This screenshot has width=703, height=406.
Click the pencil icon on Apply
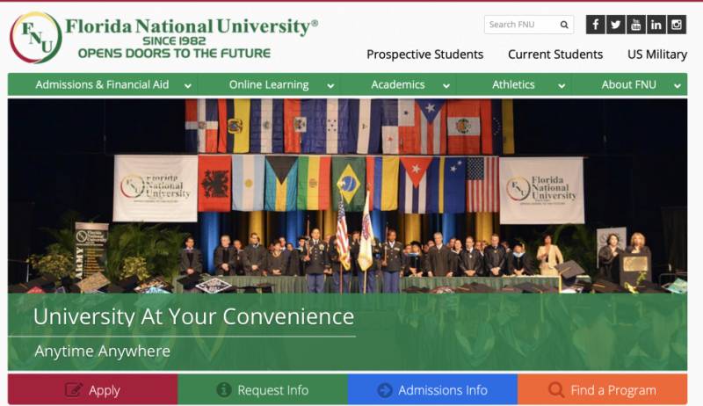pos(74,390)
